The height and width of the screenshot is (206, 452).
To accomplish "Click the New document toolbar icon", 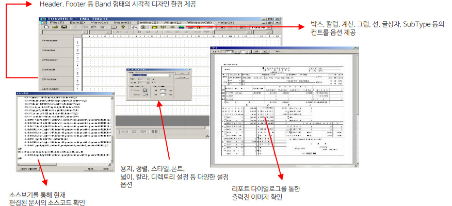I will (46, 27).
